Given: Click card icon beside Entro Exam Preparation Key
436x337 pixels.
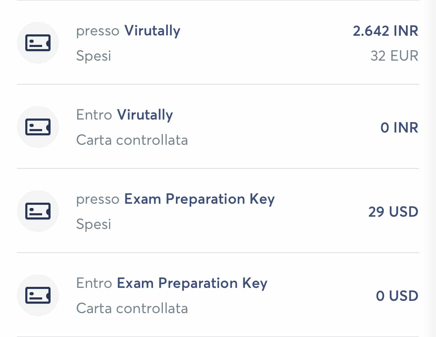Looking at the screenshot, I should 38,295.
